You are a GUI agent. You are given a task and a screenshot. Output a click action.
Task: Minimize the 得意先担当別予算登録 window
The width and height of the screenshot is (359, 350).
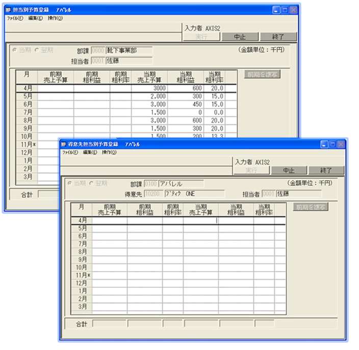click(x=322, y=145)
